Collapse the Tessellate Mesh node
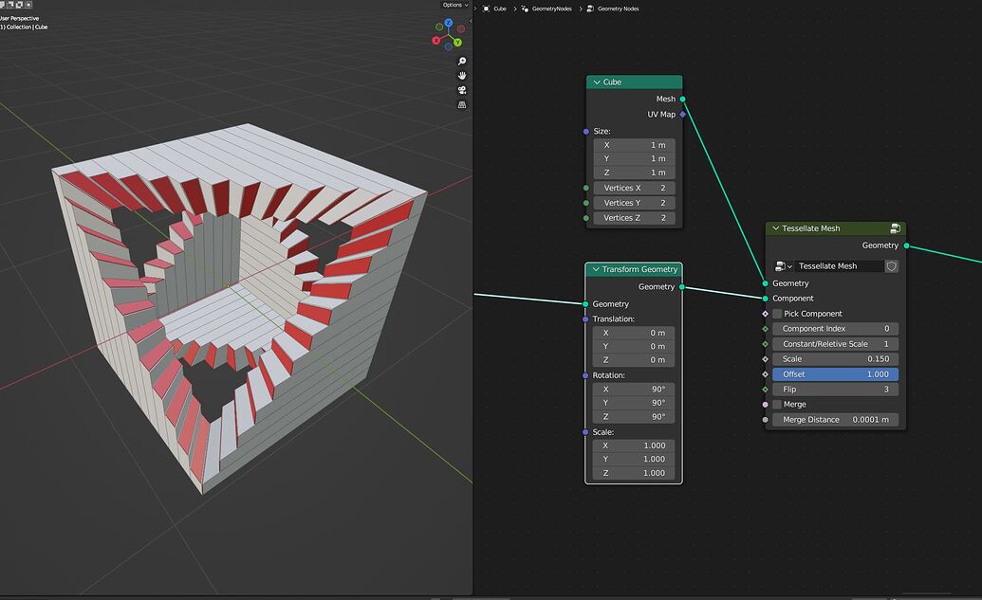The width and height of the screenshot is (982, 600). (775, 228)
